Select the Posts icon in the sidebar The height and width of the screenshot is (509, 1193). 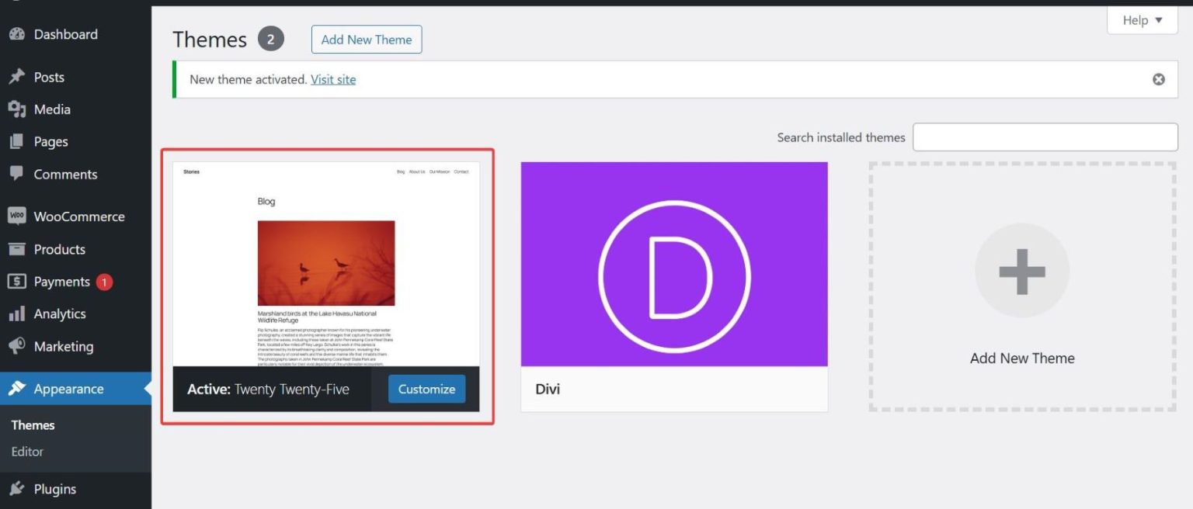tap(16, 76)
